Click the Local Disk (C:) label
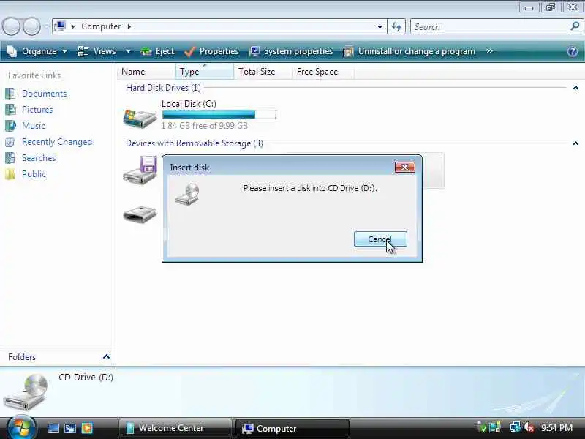The image size is (585, 439). [x=189, y=104]
